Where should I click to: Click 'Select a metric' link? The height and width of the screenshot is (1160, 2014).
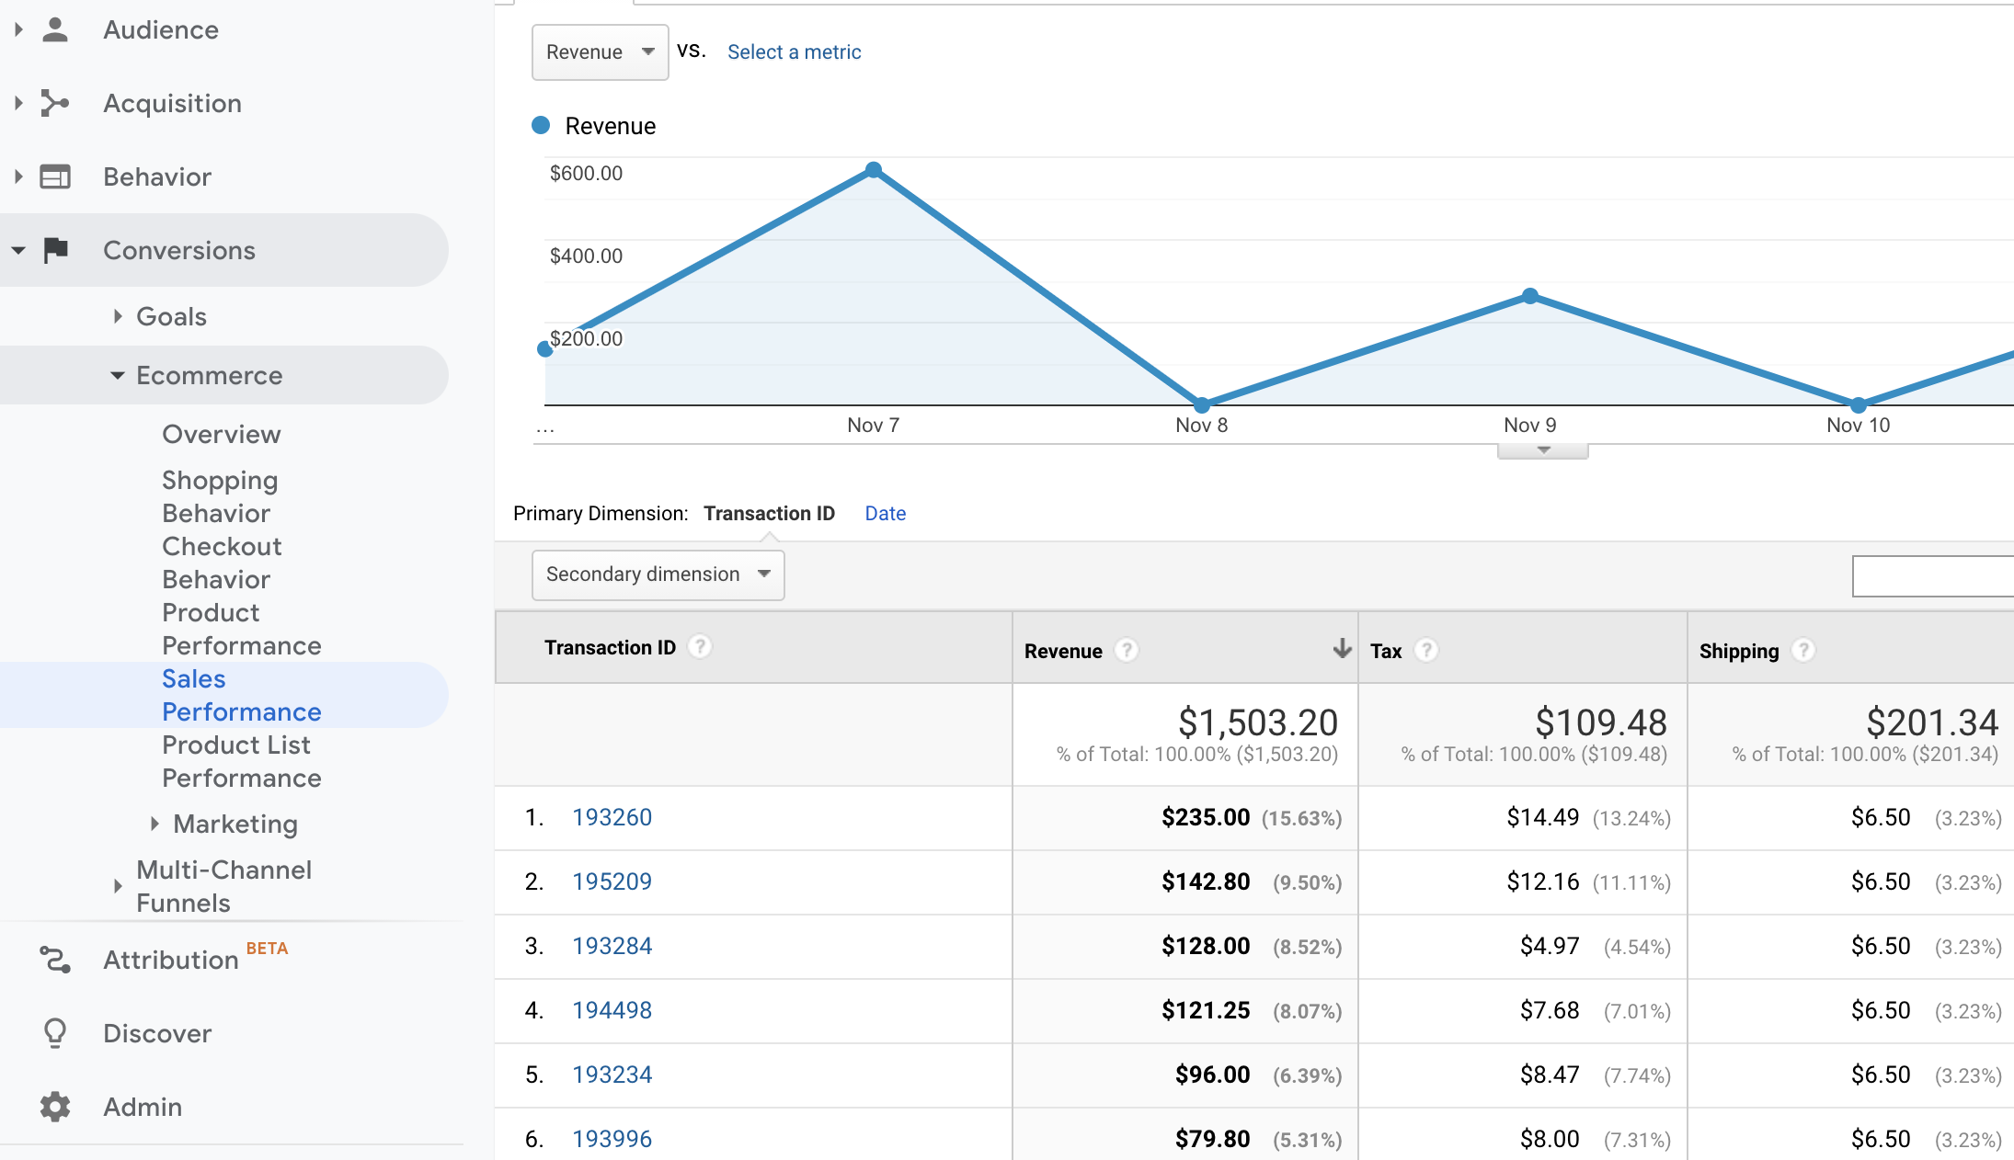[795, 52]
